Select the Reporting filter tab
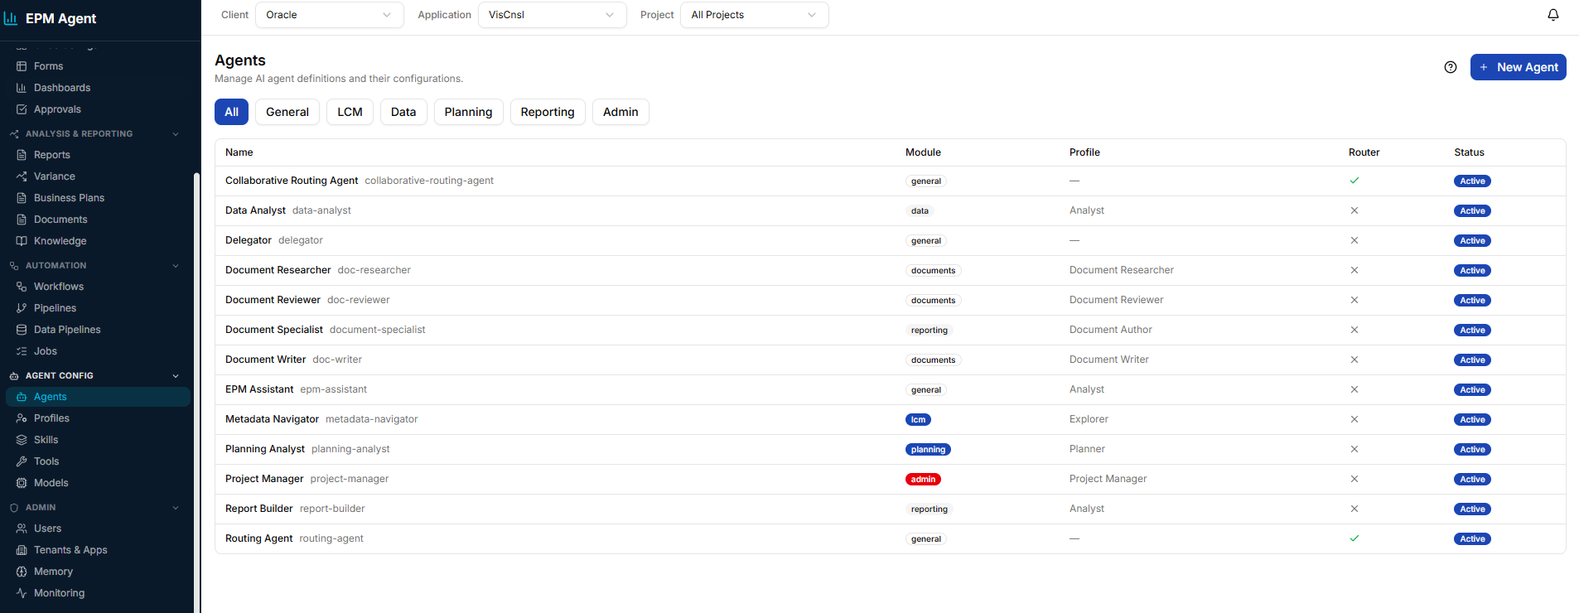 548,112
